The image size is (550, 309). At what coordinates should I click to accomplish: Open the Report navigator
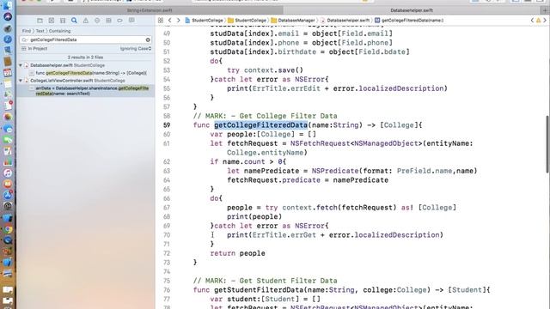click(x=131, y=21)
